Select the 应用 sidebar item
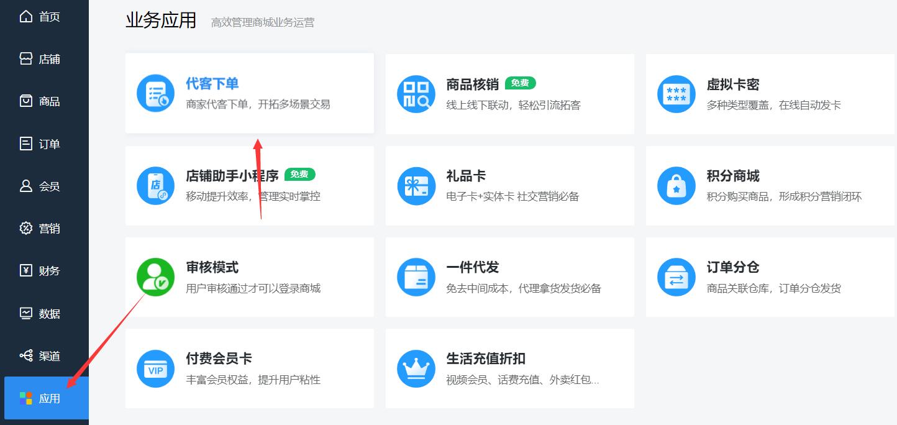The width and height of the screenshot is (897, 425). click(x=41, y=398)
